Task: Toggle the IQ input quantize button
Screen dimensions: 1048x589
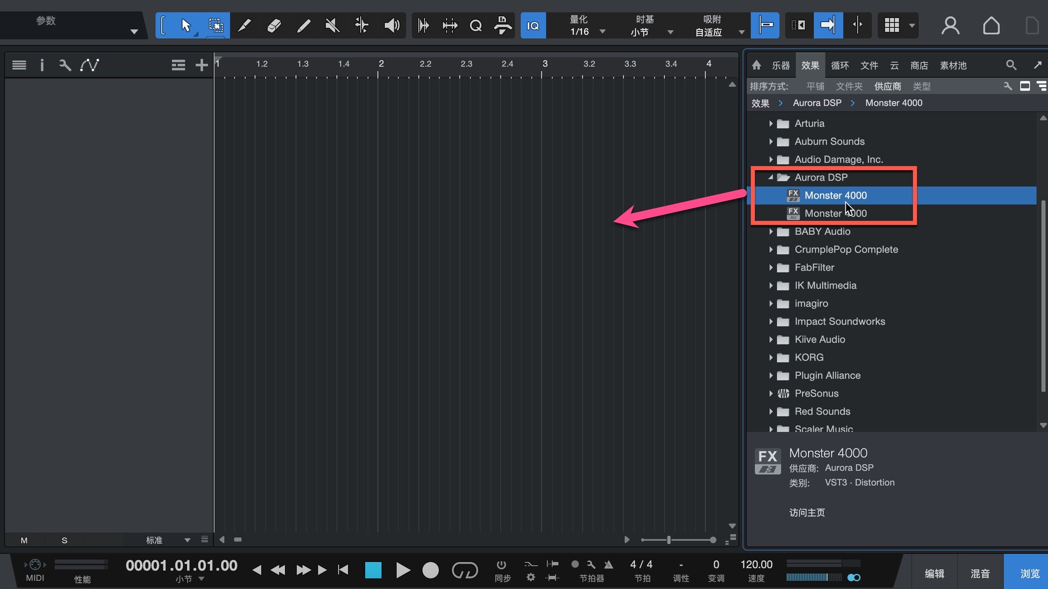Action: click(x=533, y=26)
